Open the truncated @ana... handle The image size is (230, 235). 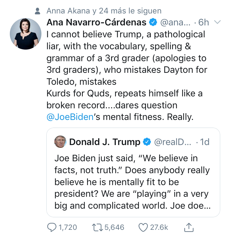(x=175, y=22)
